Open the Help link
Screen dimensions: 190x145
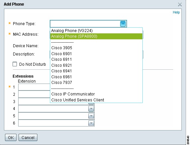coord(176,12)
